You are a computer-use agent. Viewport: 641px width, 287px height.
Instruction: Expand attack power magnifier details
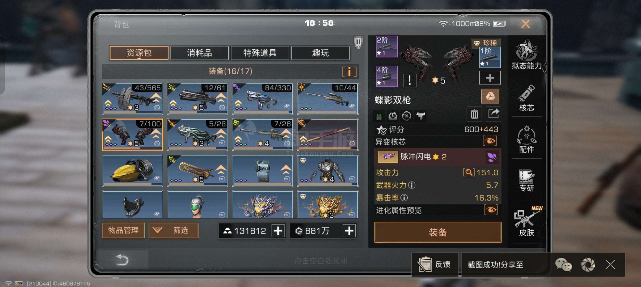pyautogui.click(x=469, y=172)
